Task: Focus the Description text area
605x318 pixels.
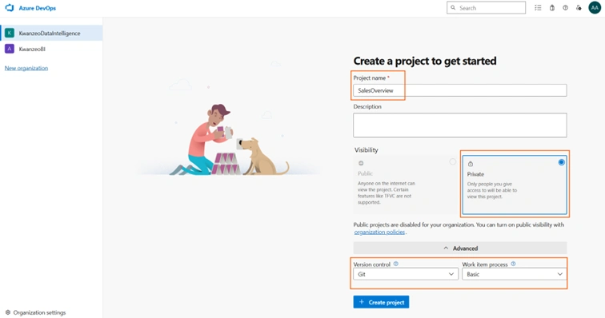Action: click(460, 125)
